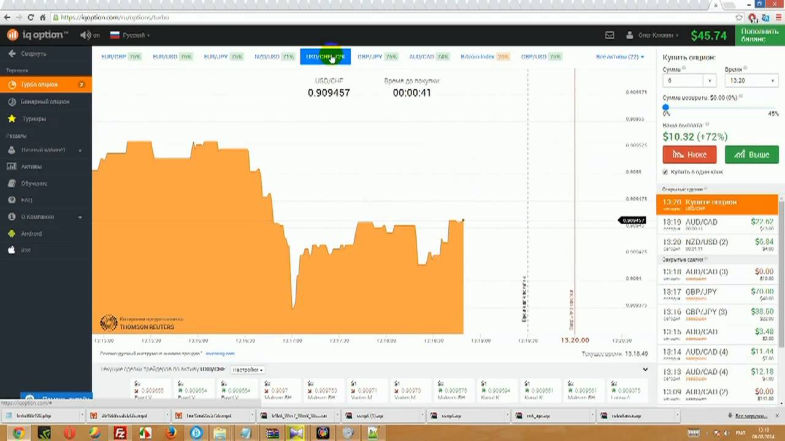Image resolution: width=785 pixels, height=441 pixels.
Task: Open the messages envelope icon
Action: tap(610, 36)
